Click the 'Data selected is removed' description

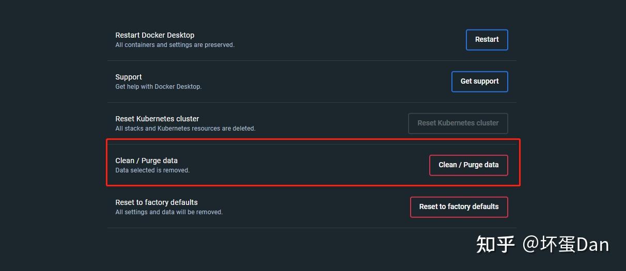[152, 170]
